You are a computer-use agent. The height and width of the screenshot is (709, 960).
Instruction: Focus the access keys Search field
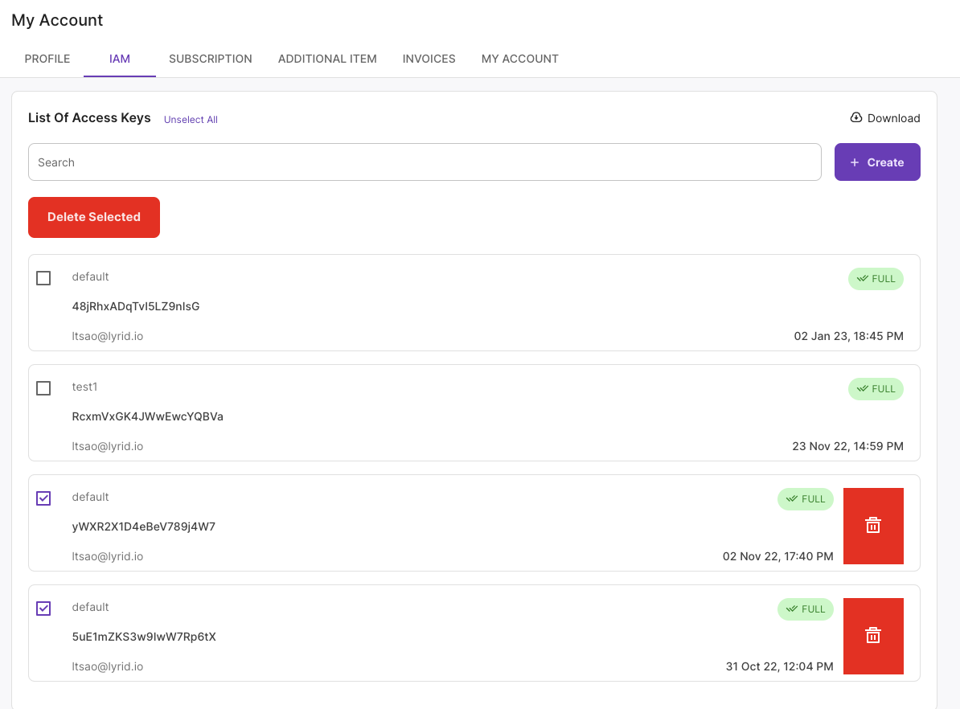tap(425, 162)
